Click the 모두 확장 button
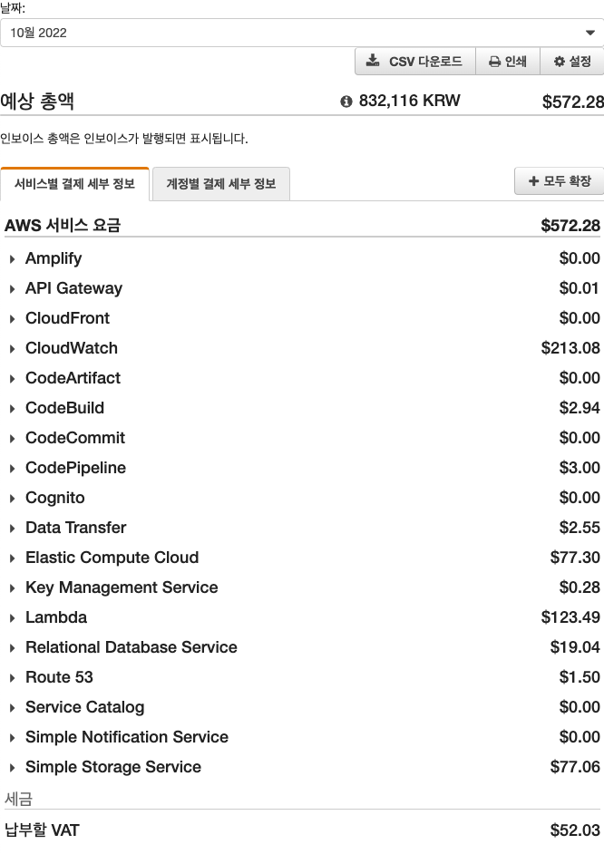Screen dimensions: 604x854 pos(560,180)
